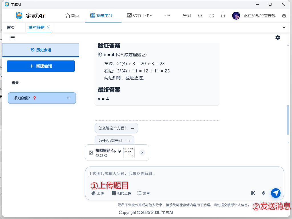292x219 pixels.
Task: Click suggested question 怎么解这个方程？
Action: pyautogui.click(x=116, y=128)
